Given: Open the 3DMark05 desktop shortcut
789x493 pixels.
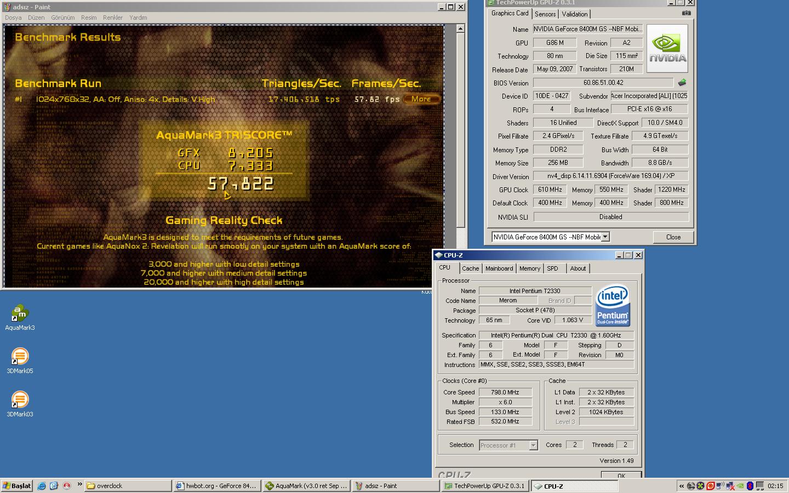Looking at the screenshot, I should [x=20, y=361].
